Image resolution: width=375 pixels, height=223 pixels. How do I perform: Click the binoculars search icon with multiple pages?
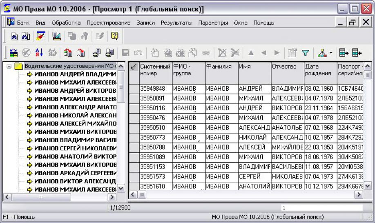click(26, 36)
